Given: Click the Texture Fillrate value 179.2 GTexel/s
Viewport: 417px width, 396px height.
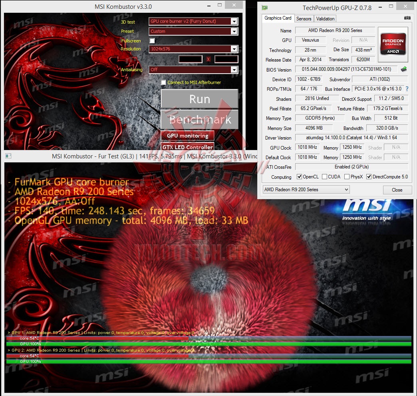Looking at the screenshot, I should pos(388,108).
